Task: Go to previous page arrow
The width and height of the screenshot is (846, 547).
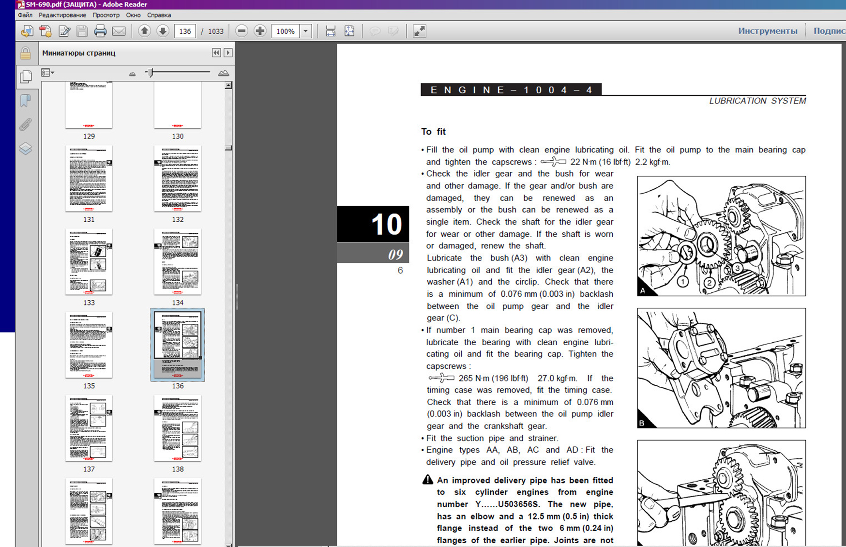Action: pyautogui.click(x=144, y=31)
